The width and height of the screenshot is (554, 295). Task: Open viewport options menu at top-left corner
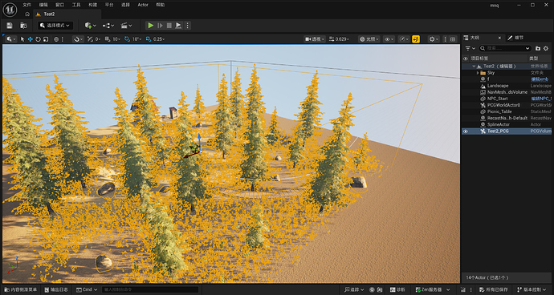coord(11,39)
